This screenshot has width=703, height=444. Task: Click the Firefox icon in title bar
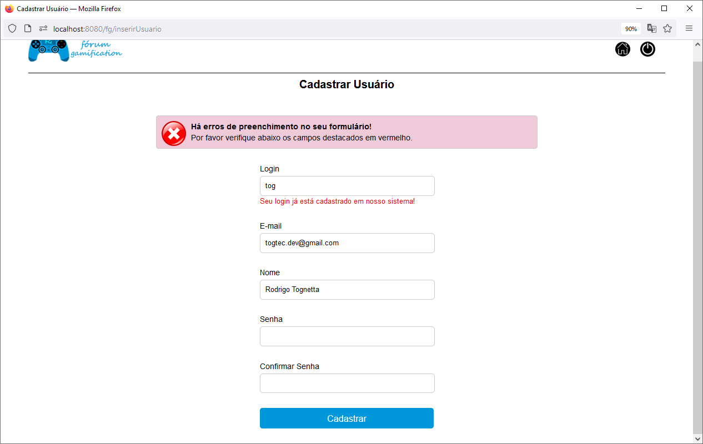click(9, 9)
